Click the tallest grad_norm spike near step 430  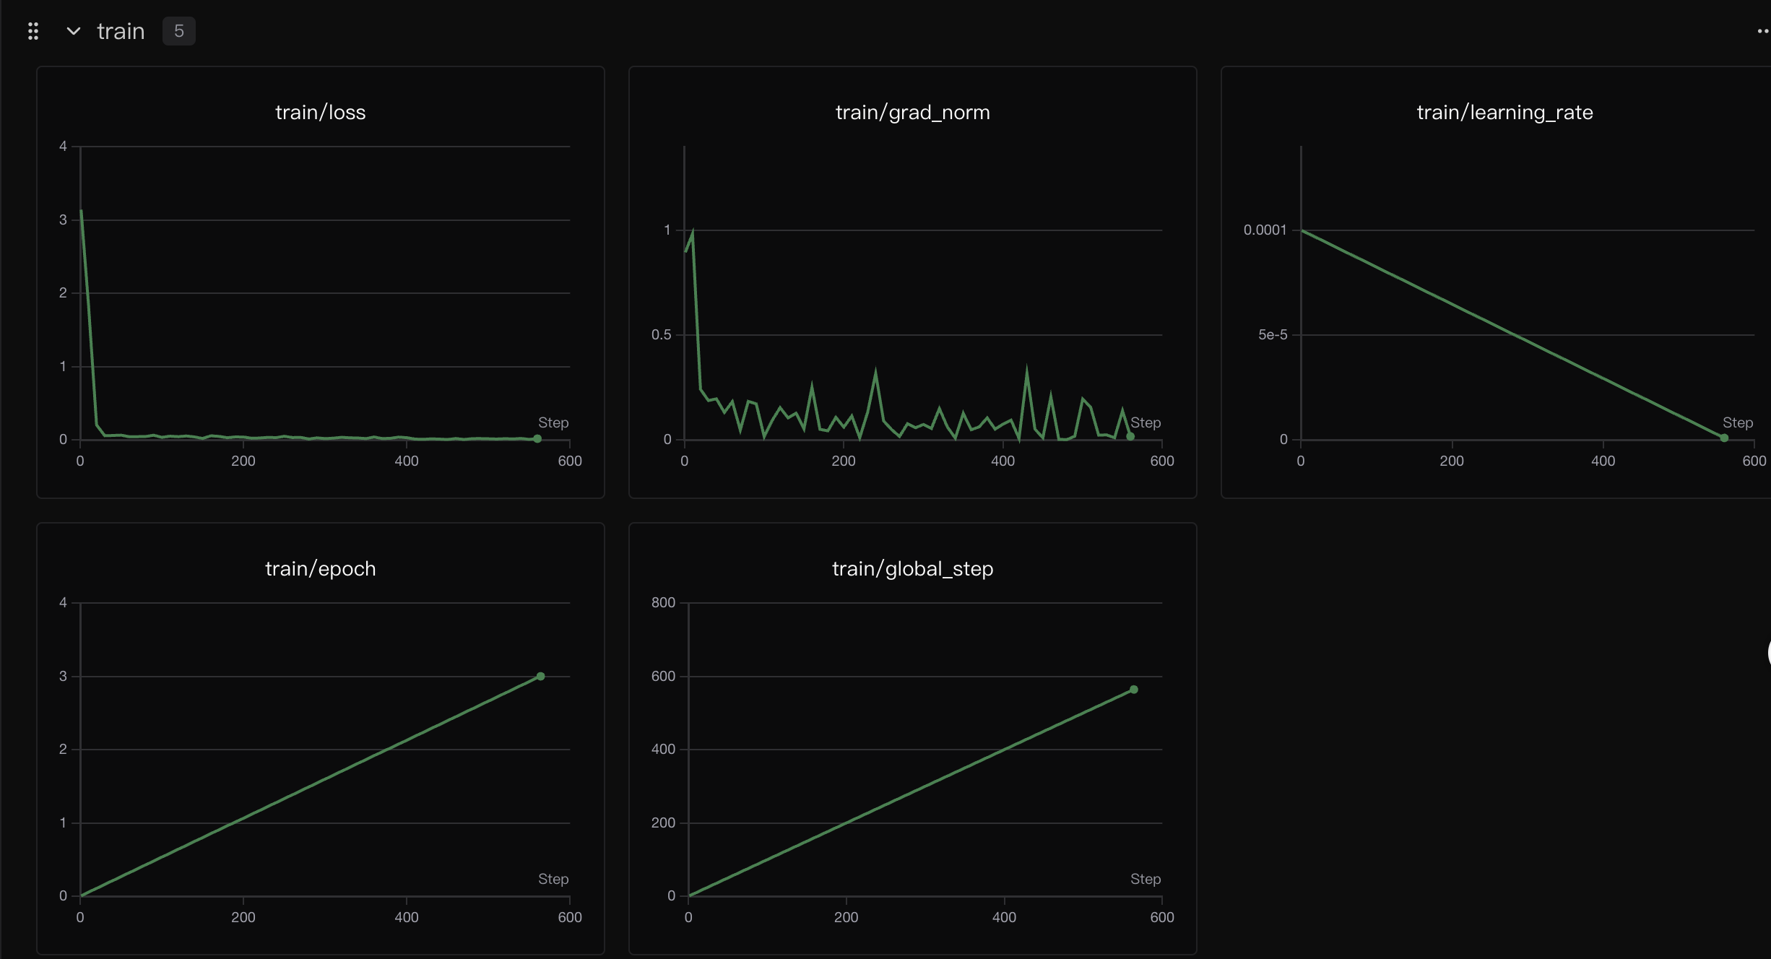click(1026, 369)
